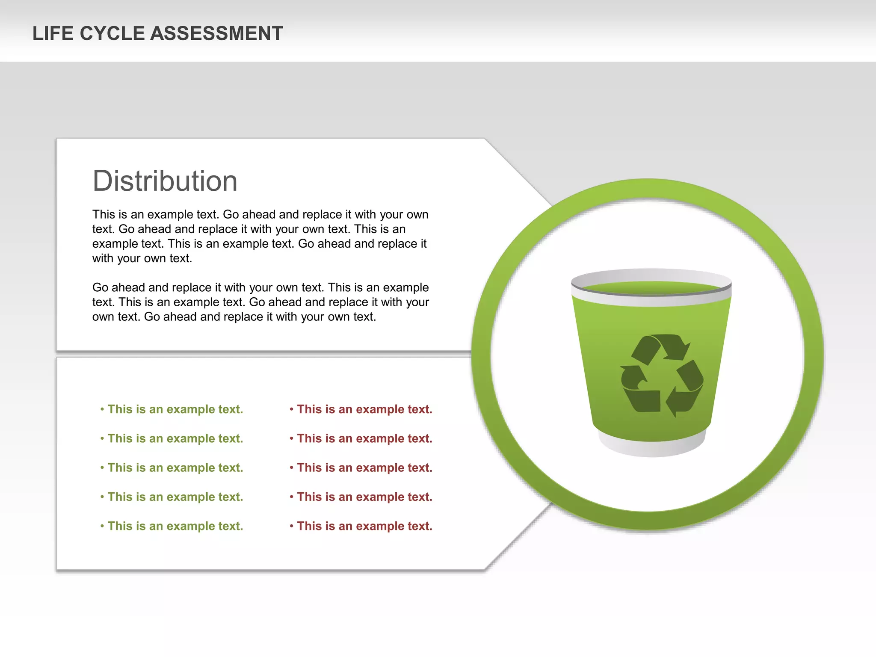Screen dimensions: 876x657
Task: Click the recycling arrows symbol on bin
Action: tap(662, 376)
